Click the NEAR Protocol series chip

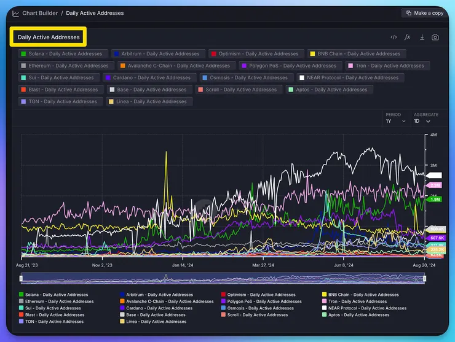coord(350,78)
